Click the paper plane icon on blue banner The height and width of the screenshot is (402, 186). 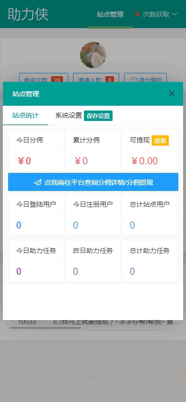pos(38,182)
